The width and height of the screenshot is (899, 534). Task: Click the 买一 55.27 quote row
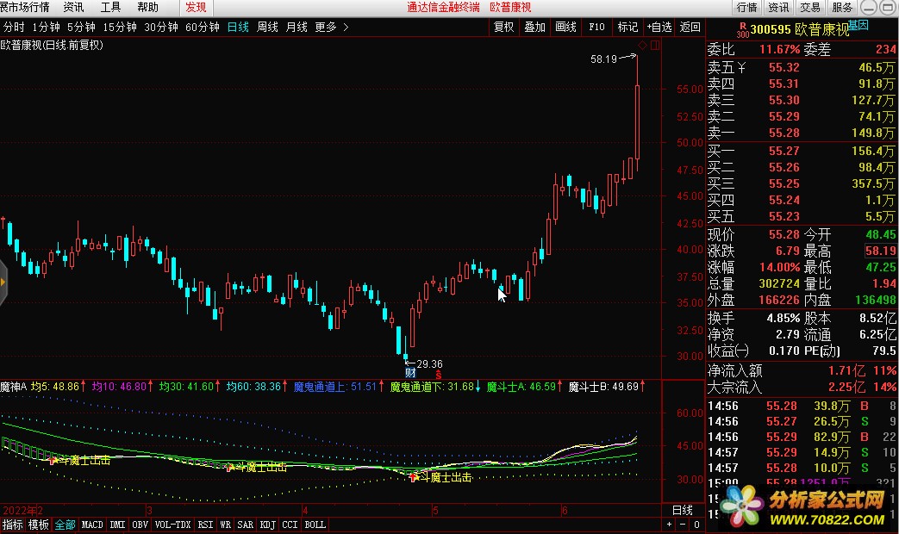(x=802, y=152)
